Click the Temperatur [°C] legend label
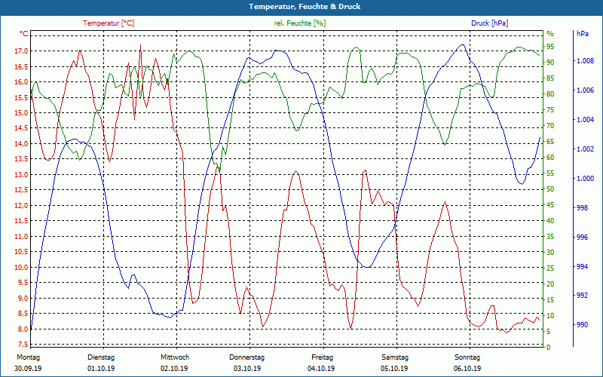Screen dimensions: 603x377 109,23
